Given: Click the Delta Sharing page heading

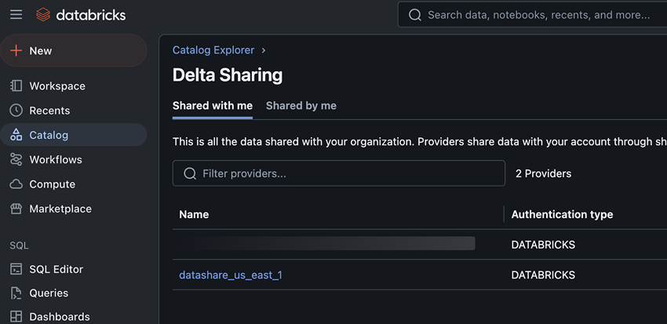Looking at the screenshot, I should 228,75.
